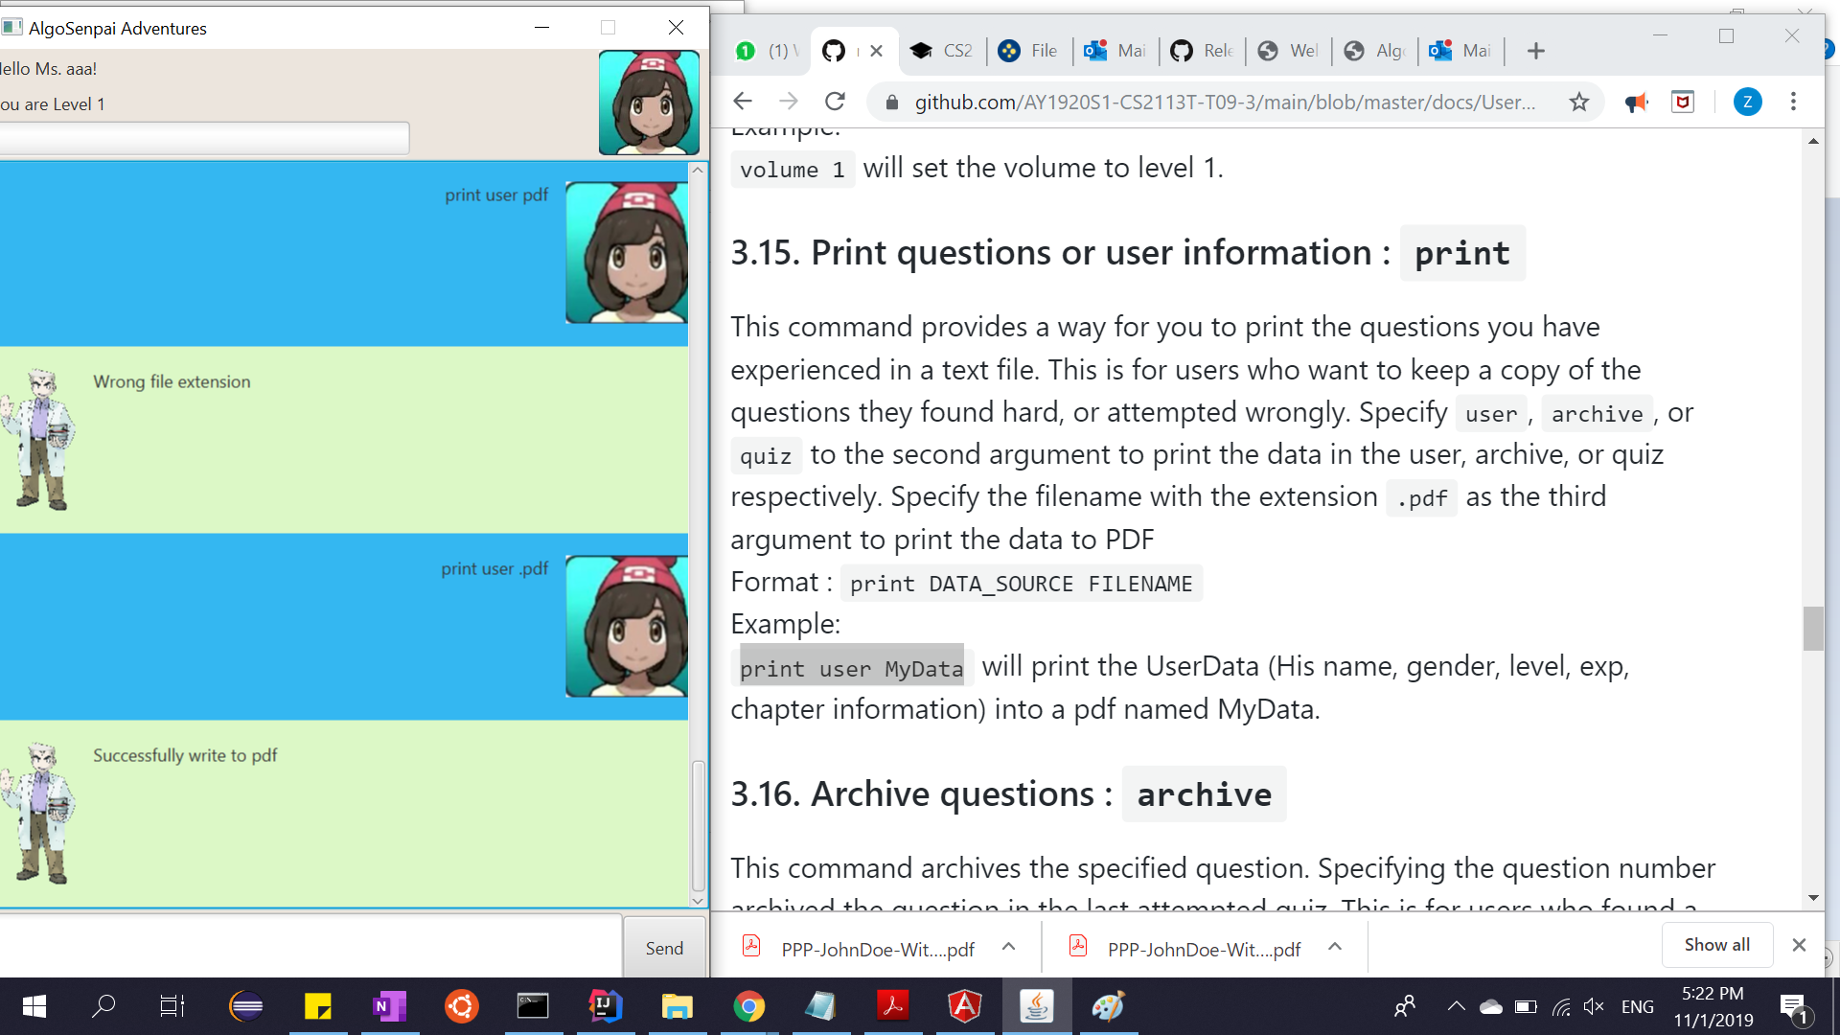This screenshot has width=1840, height=1035.
Task: Open Google Chrome from the taskbar
Action: coord(749,1006)
